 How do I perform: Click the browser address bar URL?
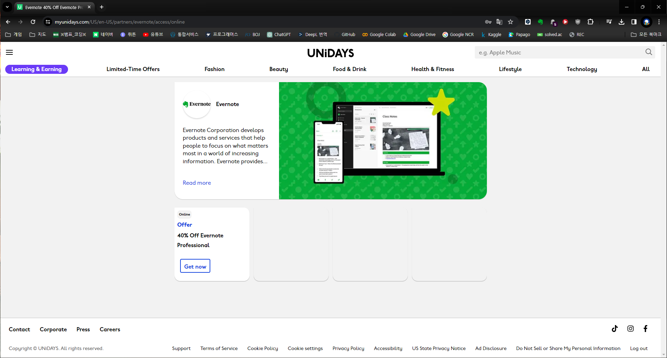tap(120, 22)
